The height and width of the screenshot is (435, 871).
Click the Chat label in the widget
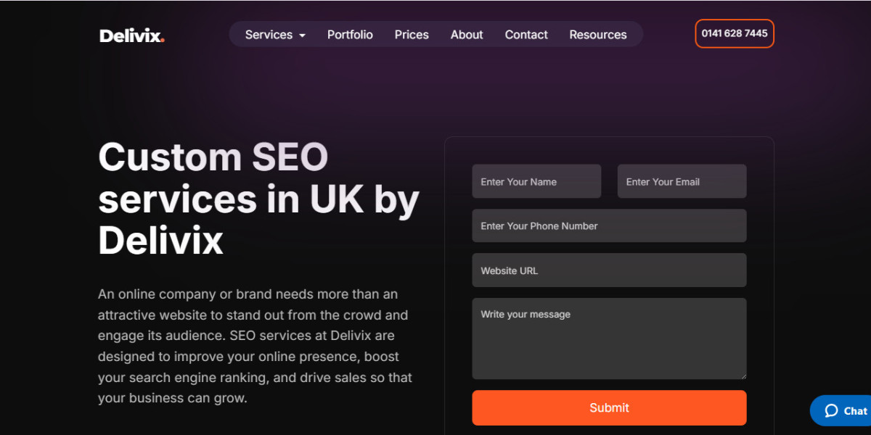[x=855, y=411]
